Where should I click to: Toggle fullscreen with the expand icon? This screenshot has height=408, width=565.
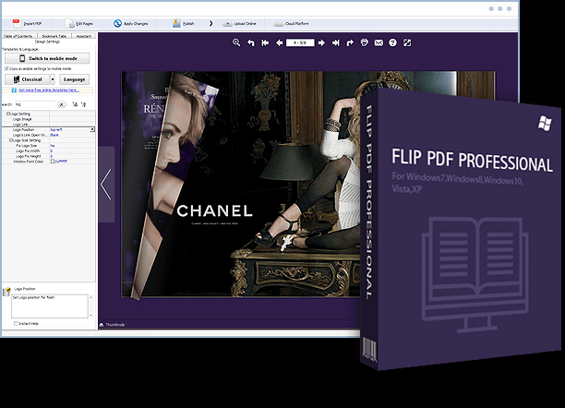coord(407,42)
